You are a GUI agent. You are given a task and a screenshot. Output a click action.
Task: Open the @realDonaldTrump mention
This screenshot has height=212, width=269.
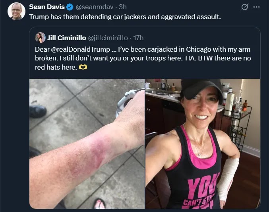click(x=80, y=49)
